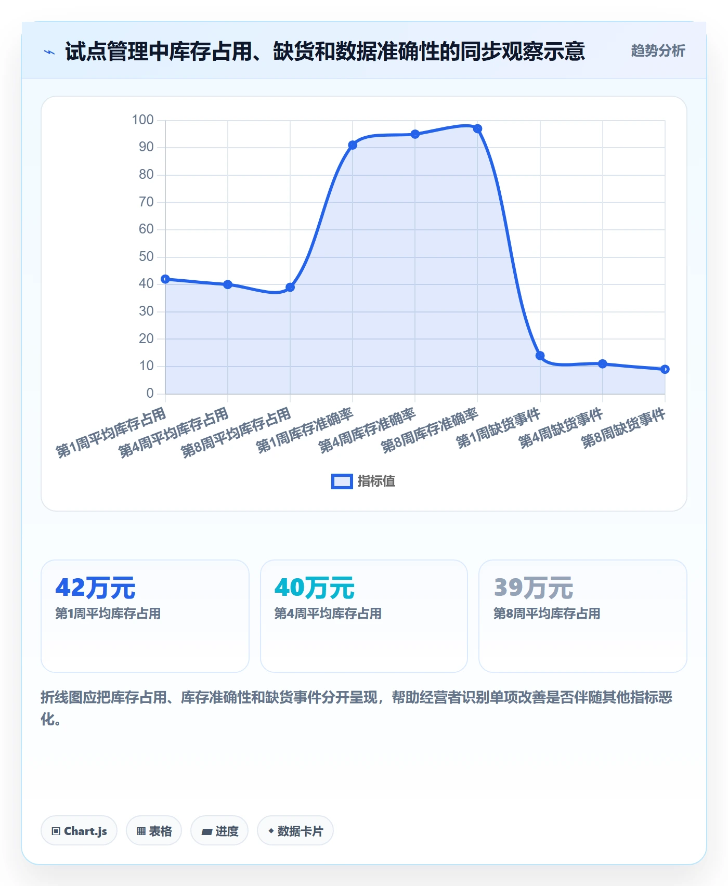Screen dimensions: 728x886
Task: Click the 第4周平均库存占用 x-axis label
Action: pyautogui.click(x=174, y=433)
